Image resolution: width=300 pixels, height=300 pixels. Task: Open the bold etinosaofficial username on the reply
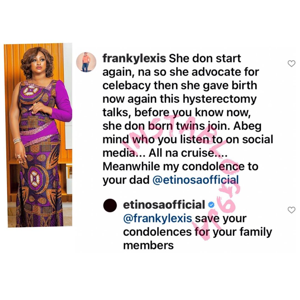164,204
